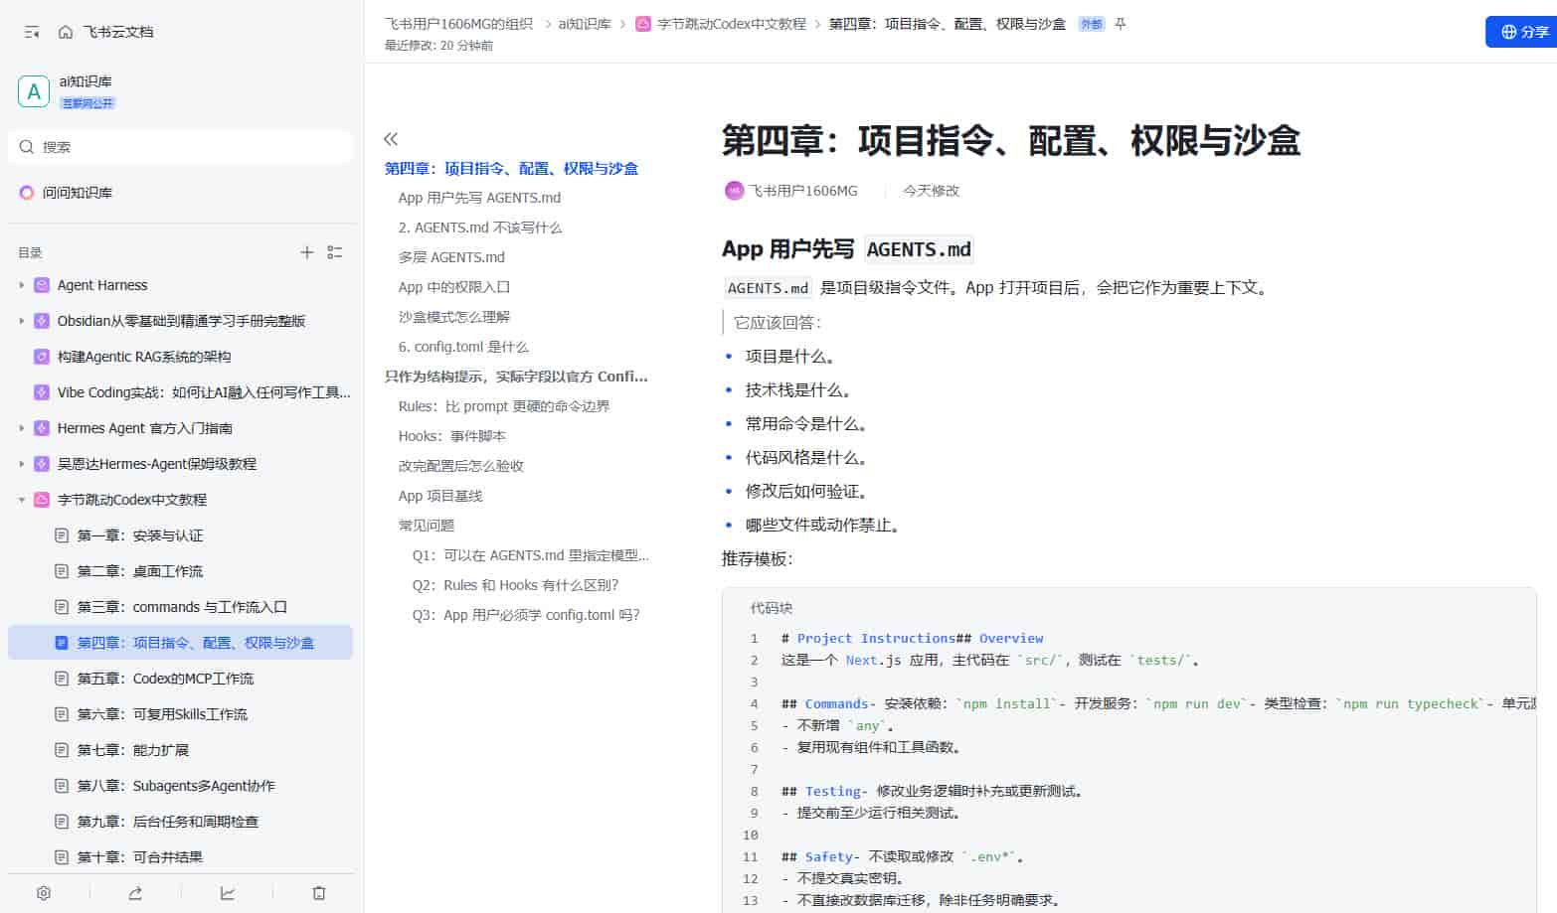1557x913 pixels.
Task: Click the 构建Agentic RAG系统的架构 page icon
Action: coord(42,357)
